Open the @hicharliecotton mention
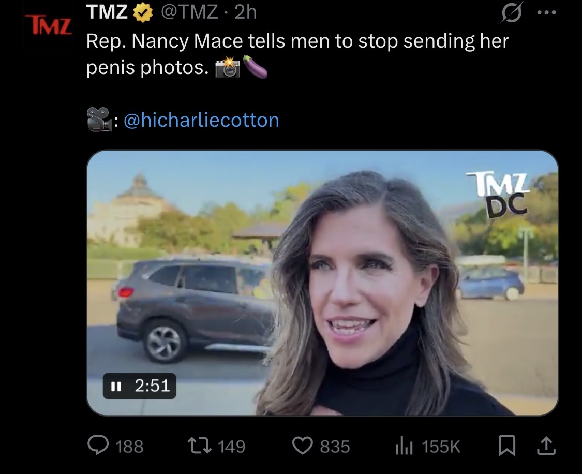This screenshot has height=474, width=582. [201, 120]
